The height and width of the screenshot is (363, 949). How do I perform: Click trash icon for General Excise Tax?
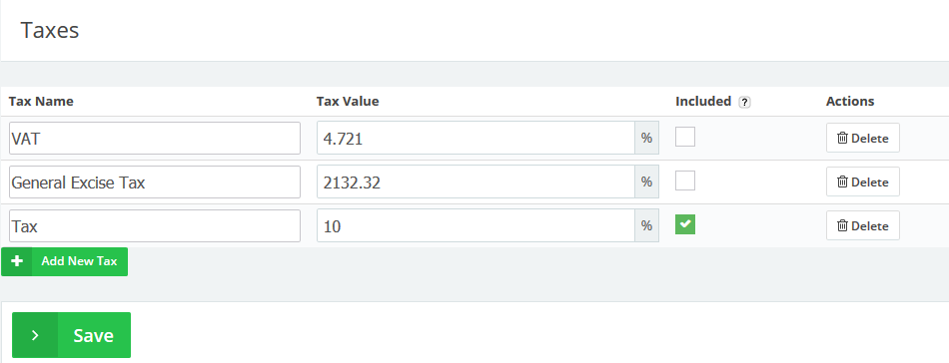[842, 181]
